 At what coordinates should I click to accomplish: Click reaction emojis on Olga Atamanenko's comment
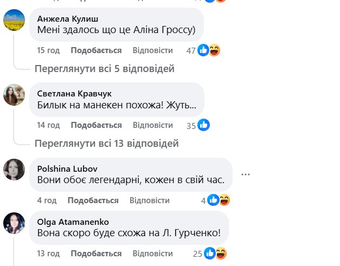click(x=215, y=254)
